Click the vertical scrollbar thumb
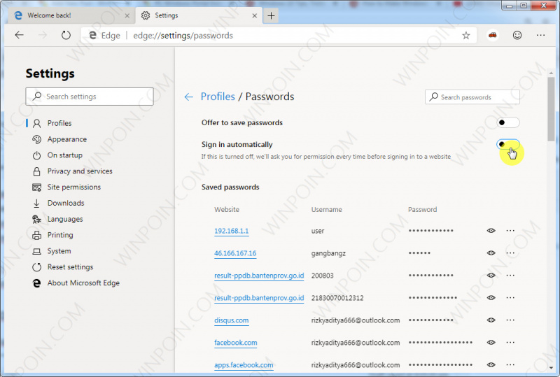 click(552, 109)
